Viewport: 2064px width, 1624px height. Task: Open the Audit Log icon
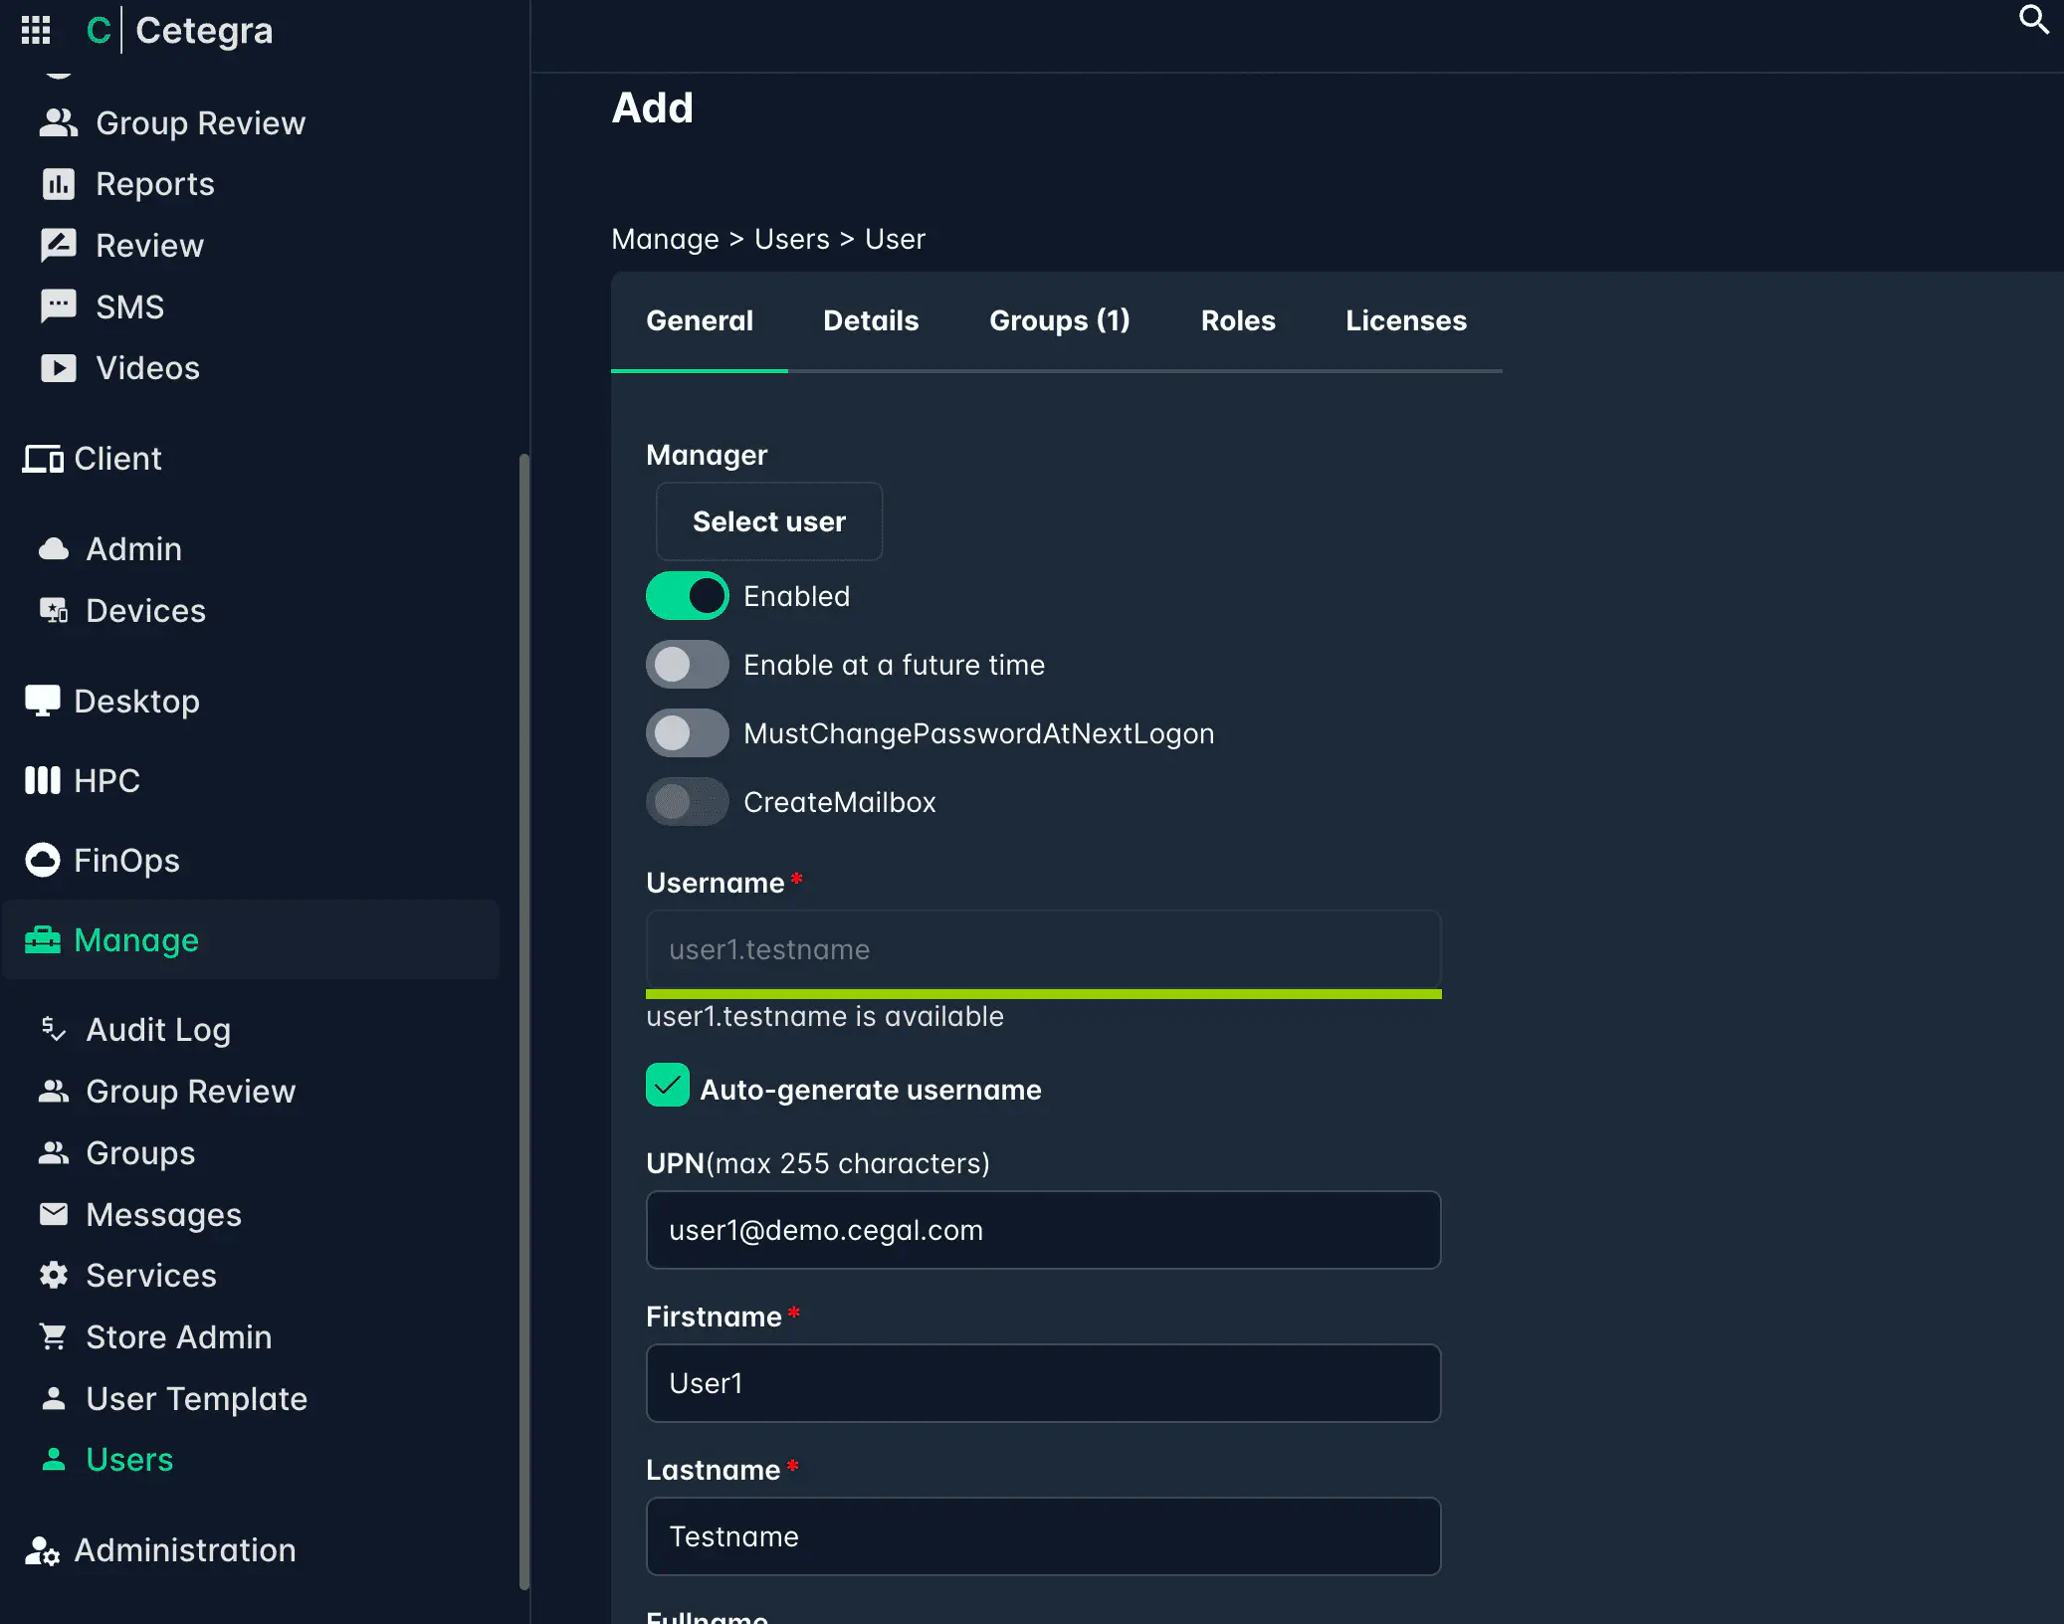tap(52, 1030)
